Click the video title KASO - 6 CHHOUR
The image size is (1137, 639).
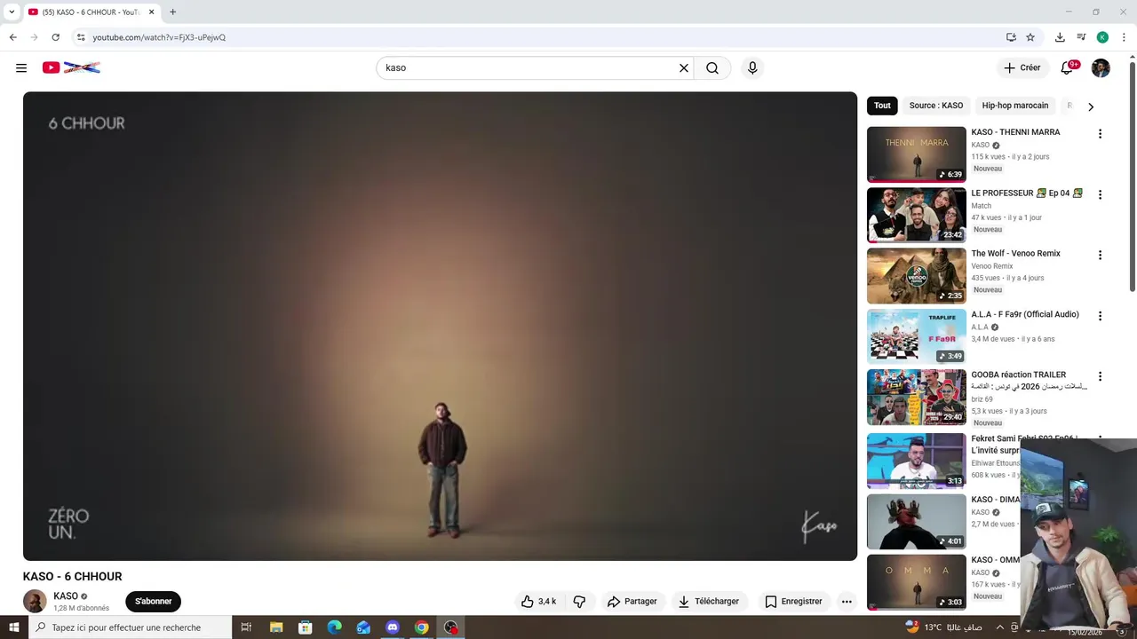(x=73, y=576)
